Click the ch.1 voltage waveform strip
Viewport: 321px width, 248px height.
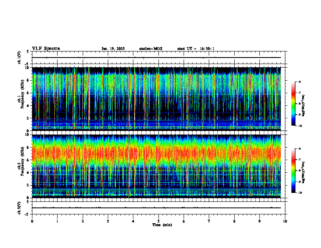pyautogui.click(x=158, y=58)
